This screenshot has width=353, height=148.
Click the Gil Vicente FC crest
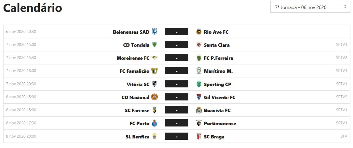[x=199, y=97]
